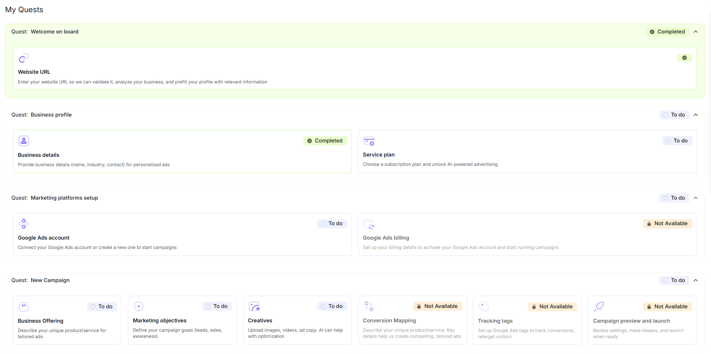Screen dimensions: 711x354
Task: Collapse the Business profile quest
Action: click(696, 115)
